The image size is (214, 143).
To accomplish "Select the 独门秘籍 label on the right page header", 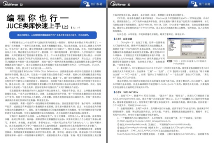I will (204, 4).
